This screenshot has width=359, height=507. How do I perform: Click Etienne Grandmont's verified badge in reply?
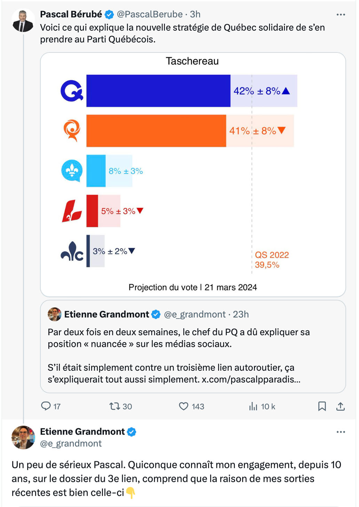pos(131,432)
